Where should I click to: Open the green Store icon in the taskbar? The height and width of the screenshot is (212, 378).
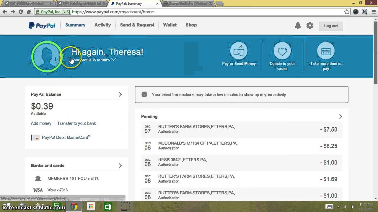click(108, 206)
